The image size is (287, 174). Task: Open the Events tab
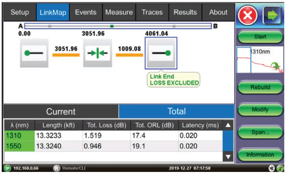coord(86,12)
